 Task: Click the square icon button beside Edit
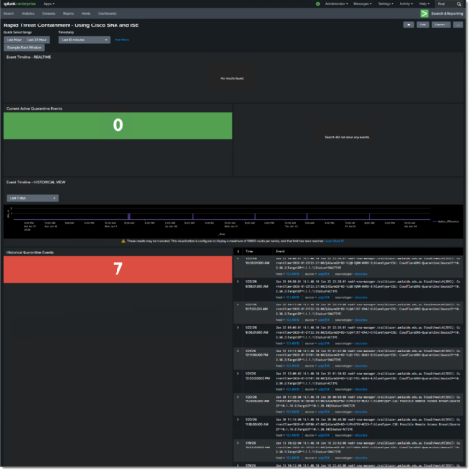(408, 24)
